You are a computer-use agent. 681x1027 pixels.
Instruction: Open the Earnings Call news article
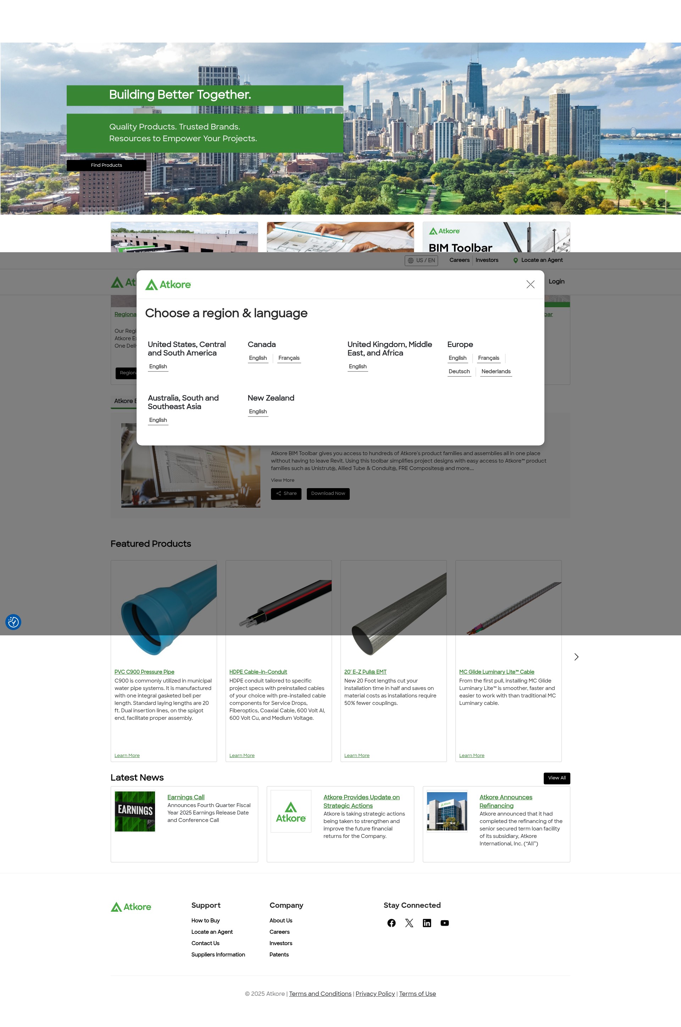186,797
